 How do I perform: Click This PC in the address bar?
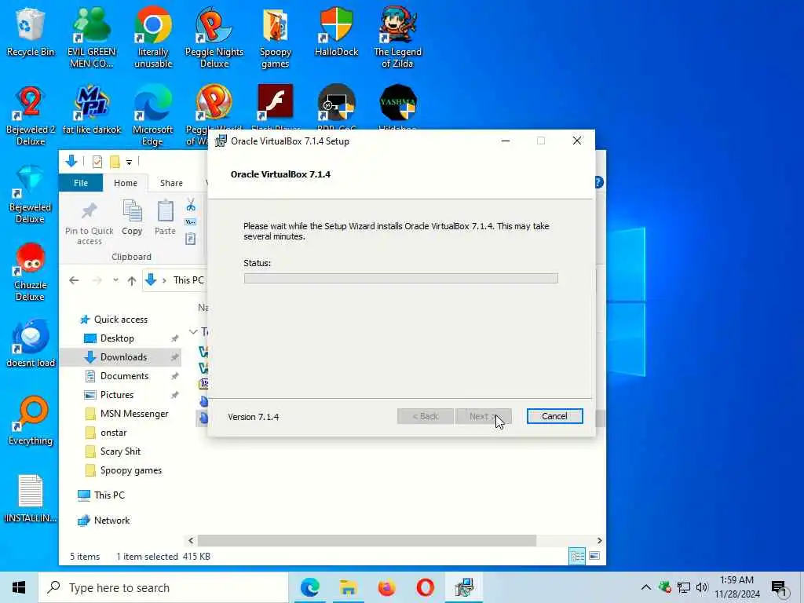click(x=188, y=280)
